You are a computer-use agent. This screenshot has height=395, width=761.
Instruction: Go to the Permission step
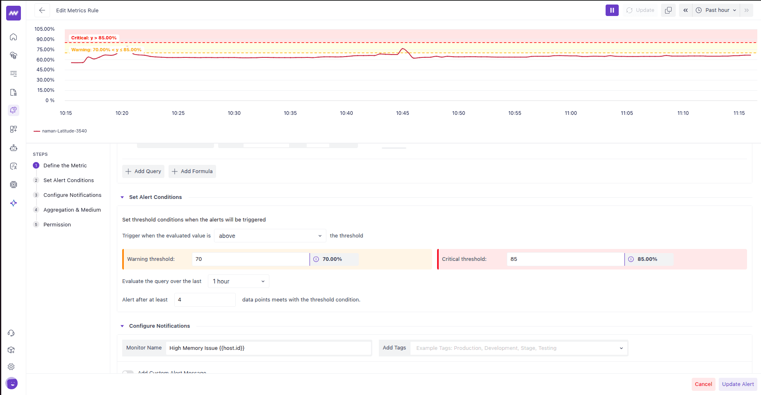tap(57, 225)
